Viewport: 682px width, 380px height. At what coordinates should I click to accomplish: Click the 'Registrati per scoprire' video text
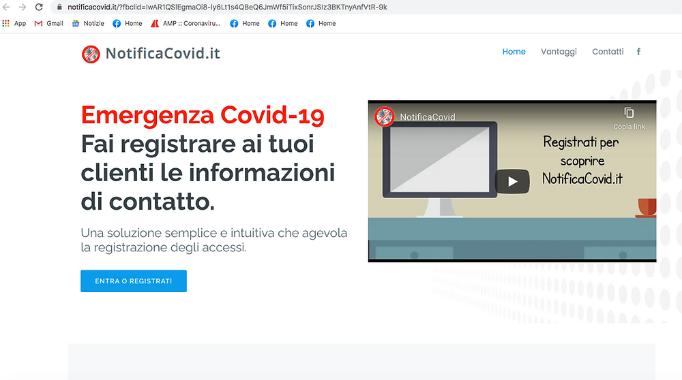tap(582, 160)
